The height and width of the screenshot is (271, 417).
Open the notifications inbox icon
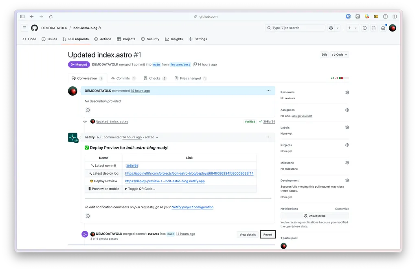(x=383, y=28)
